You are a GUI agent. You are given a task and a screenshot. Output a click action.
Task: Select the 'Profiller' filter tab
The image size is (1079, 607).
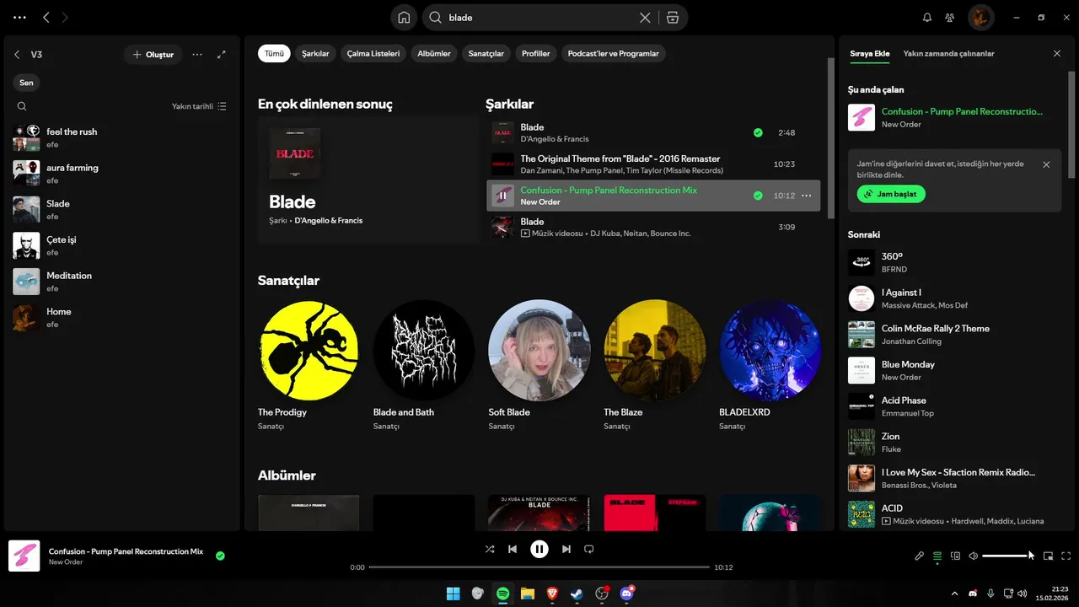pos(536,53)
